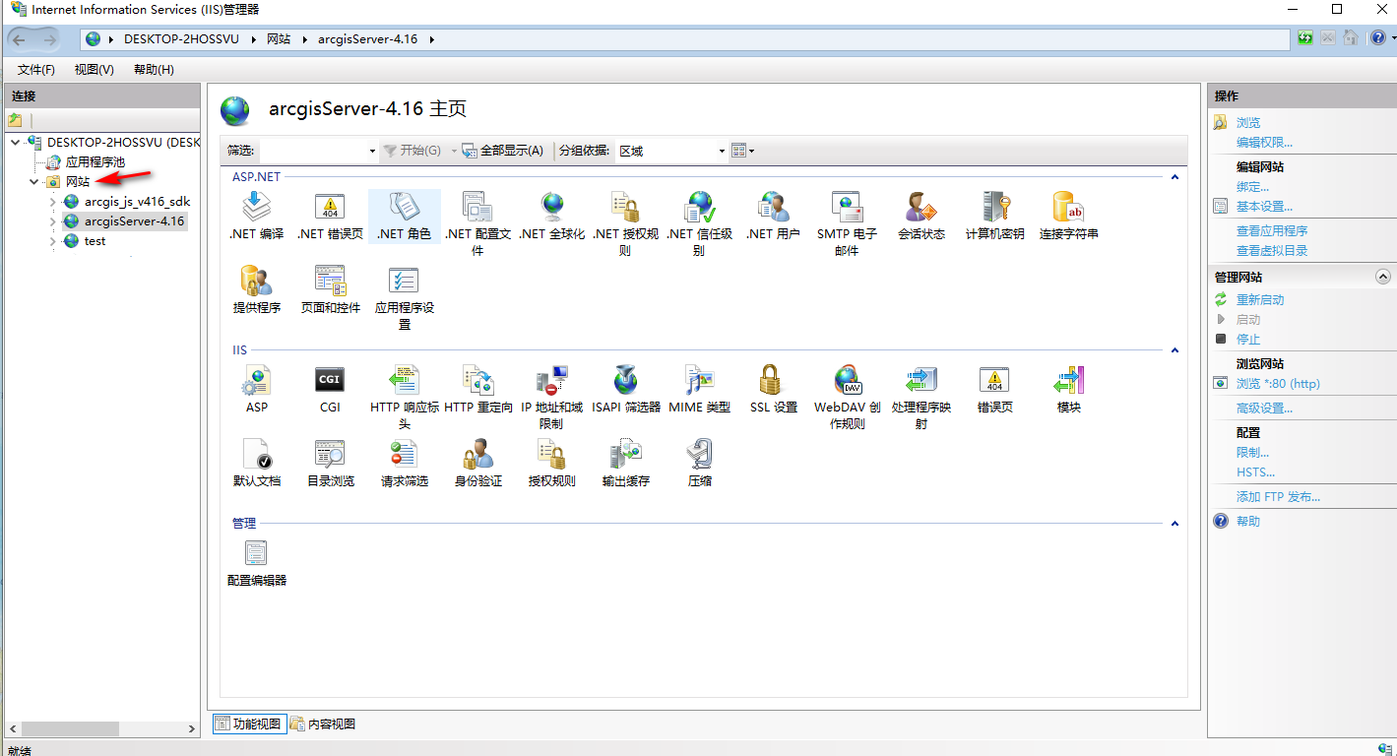
Task: Open WebDAV 创作规则 feature
Action: pos(847,398)
